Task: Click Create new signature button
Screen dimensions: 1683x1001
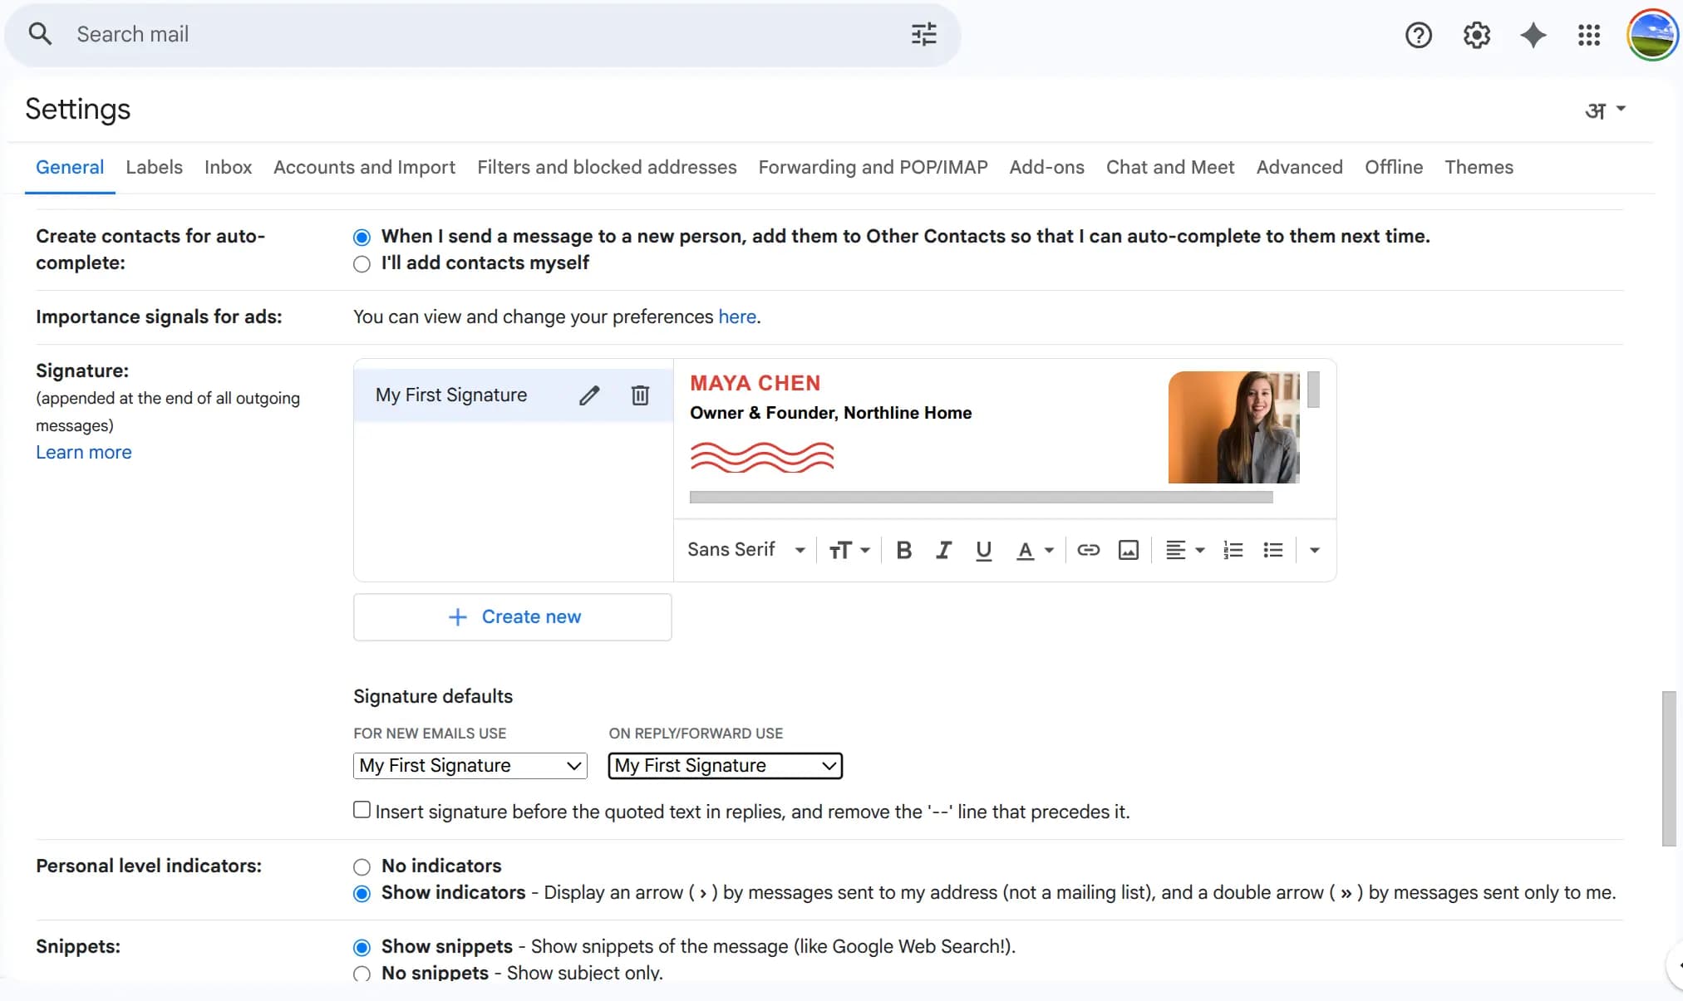Action: click(513, 617)
